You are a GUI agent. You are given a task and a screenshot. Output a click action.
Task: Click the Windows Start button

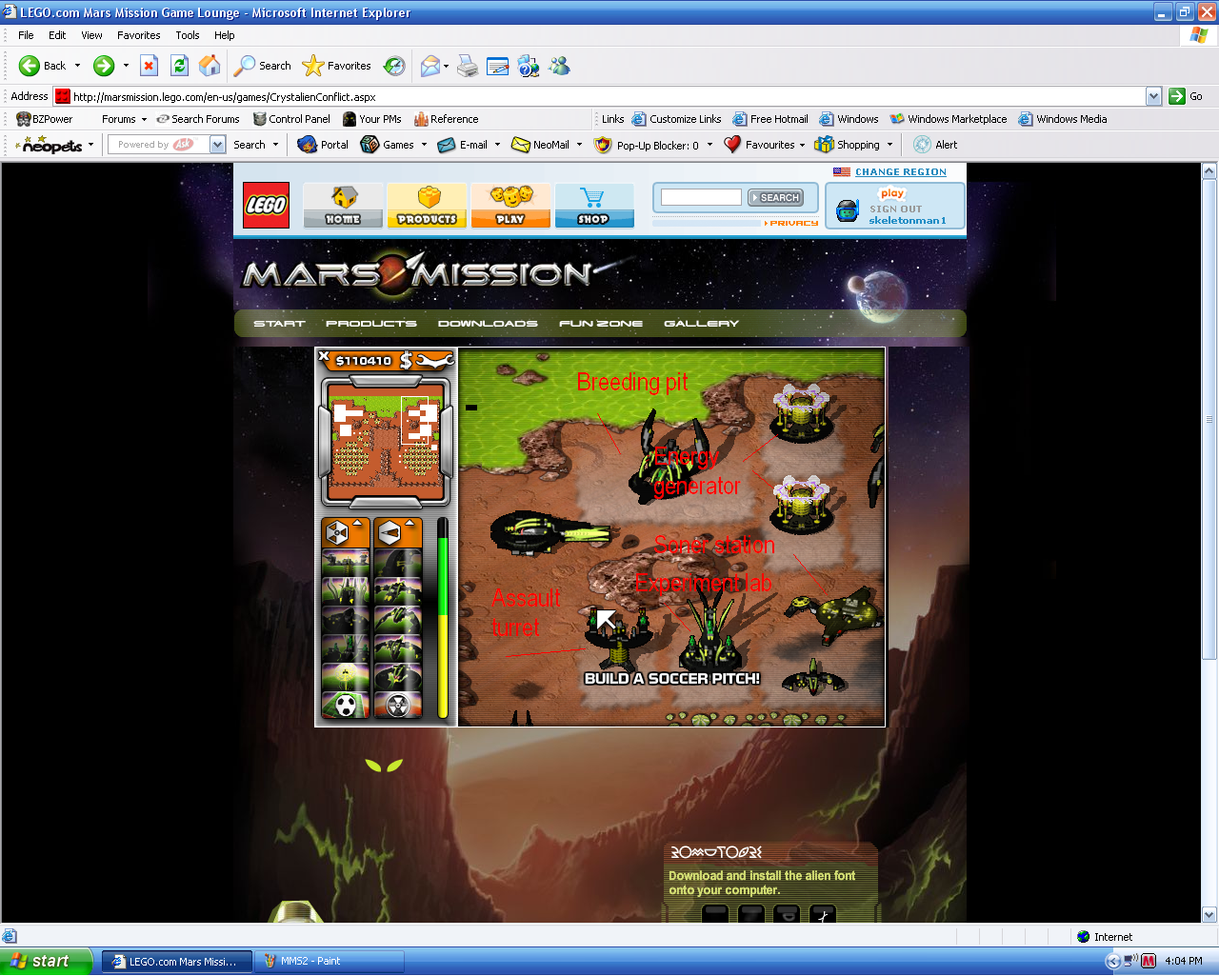(x=47, y=961)
